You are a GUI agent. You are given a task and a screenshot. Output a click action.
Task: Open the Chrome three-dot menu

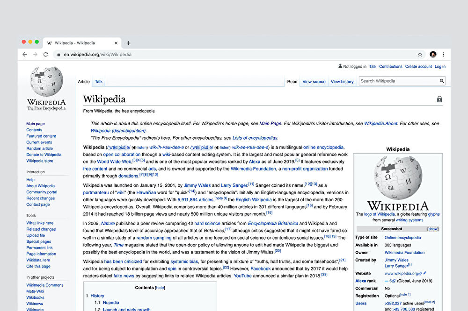(x=444, y=55)
